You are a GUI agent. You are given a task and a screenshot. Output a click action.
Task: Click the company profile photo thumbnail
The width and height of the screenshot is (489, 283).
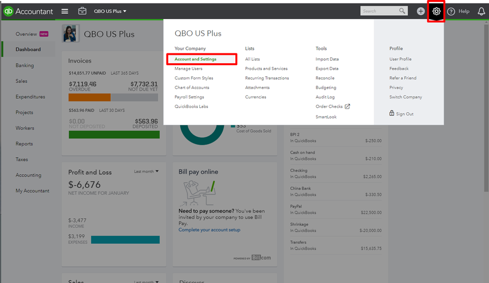pos(71,33)
